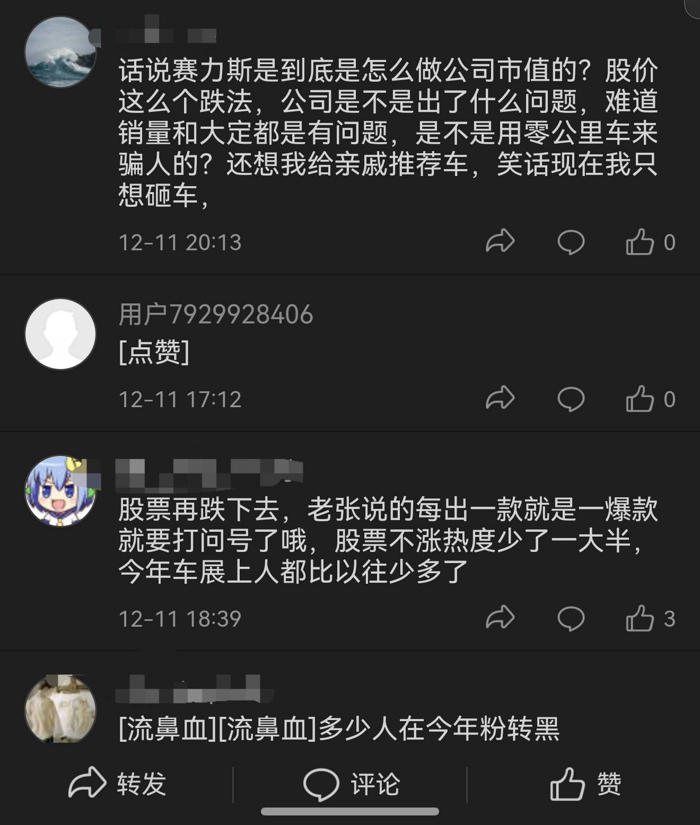The width and height of the screenshot is (700, 825).
Task: Like the comment with 3 likes
Action: [x=650, y=619]
